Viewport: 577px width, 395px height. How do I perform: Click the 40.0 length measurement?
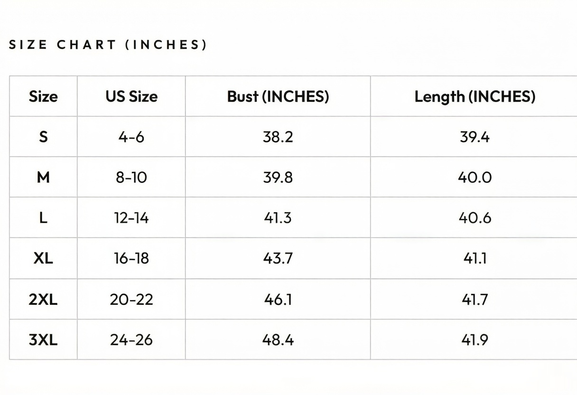tap(475, 178)
